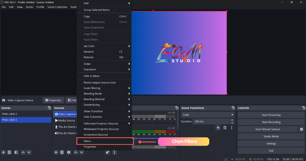Expand the Set Color submenu
The width and height of the screenshot is (306, 161).
point(104,46)
